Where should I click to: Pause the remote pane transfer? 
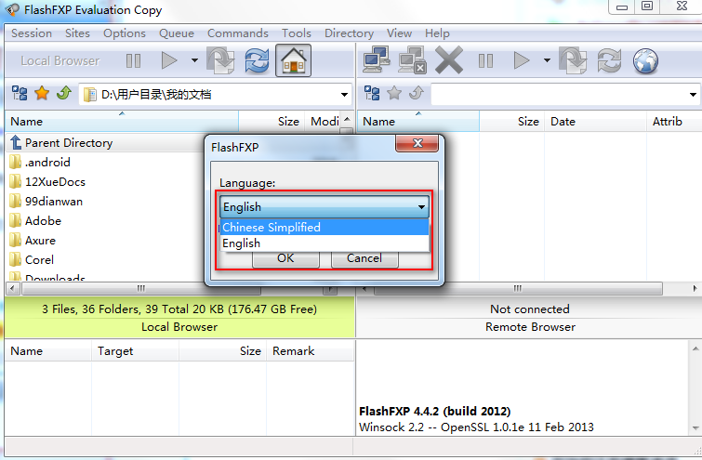[485, 60]
